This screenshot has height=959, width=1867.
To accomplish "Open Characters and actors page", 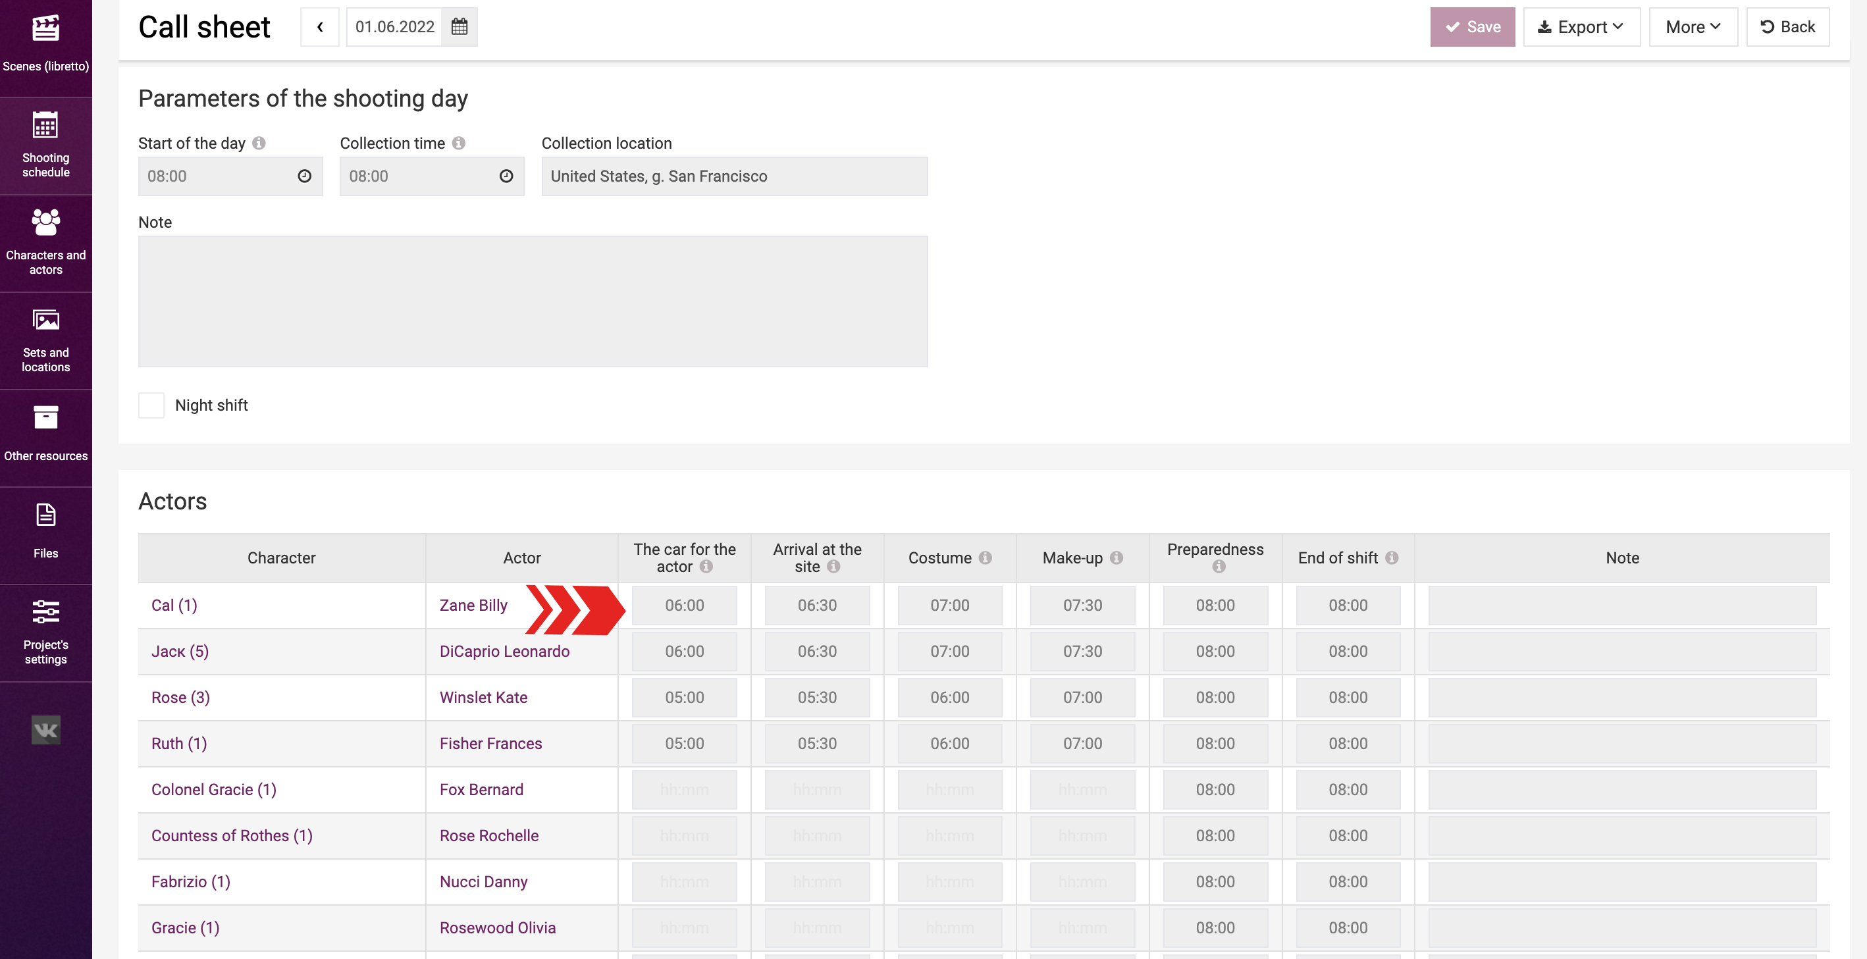I will (45, 243).
